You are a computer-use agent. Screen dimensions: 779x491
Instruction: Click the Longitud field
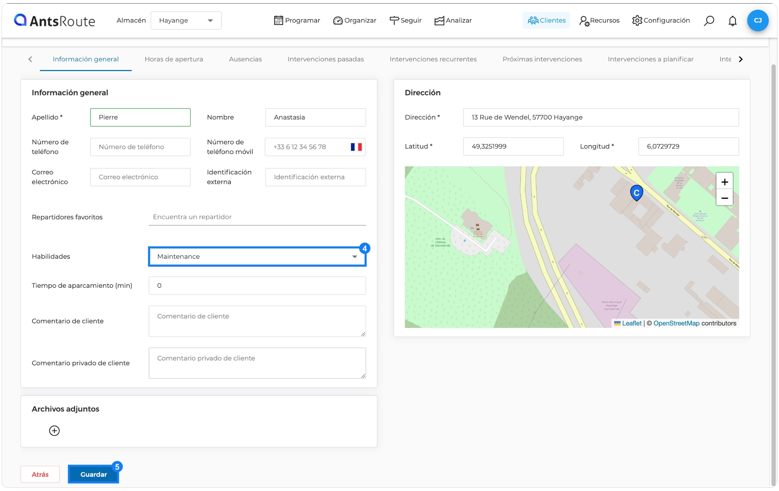(x=688, y=146)
